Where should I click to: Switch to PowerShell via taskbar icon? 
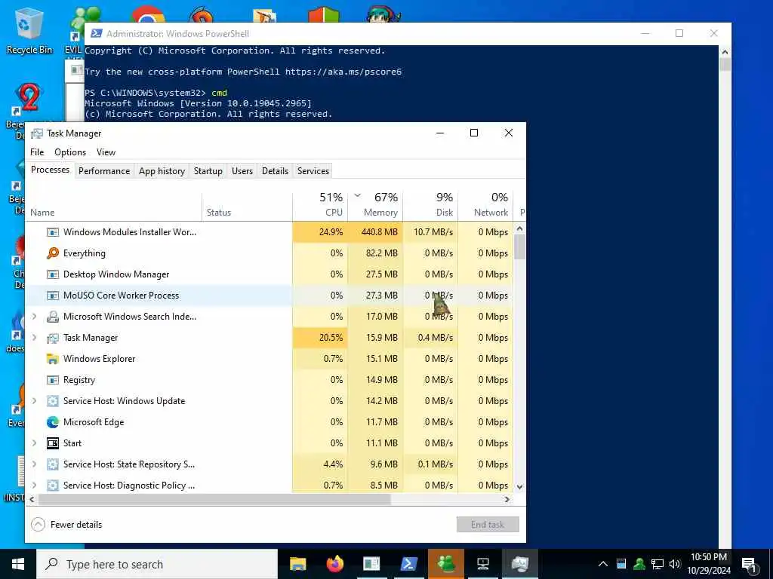click(408, 564)
